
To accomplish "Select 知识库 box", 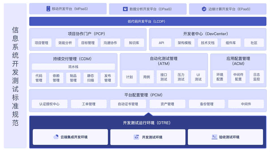I will click(x=134, y=43).
